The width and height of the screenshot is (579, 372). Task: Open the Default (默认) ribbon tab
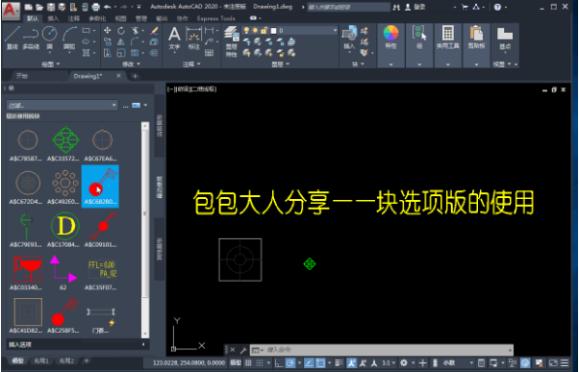[32, 18]
